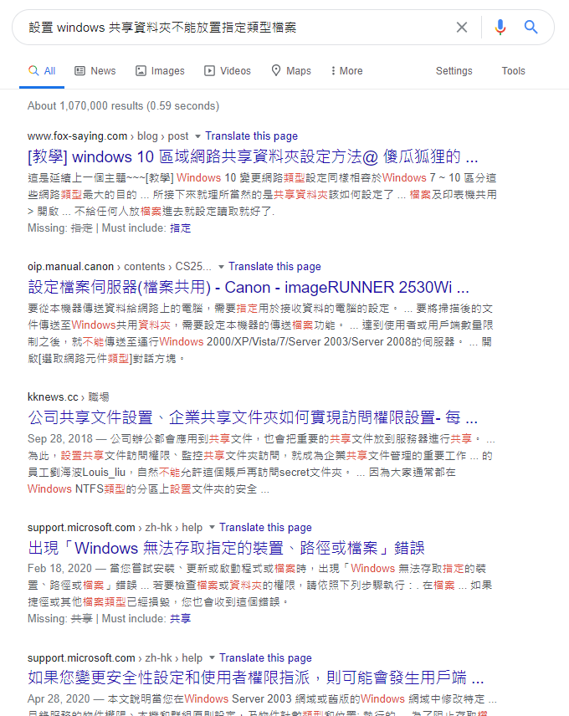Click the kknews.cc › 職場 breadcrumb
Screen dimensions: 569x716
coord(68,396)
